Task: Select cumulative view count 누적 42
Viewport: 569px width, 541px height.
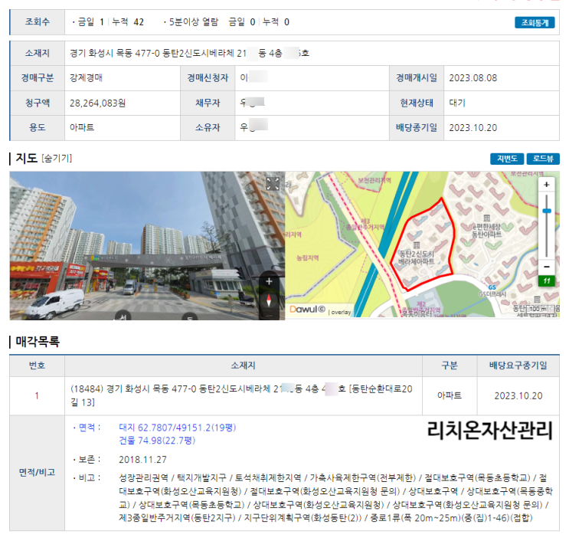Action: (x=128, y=22)
